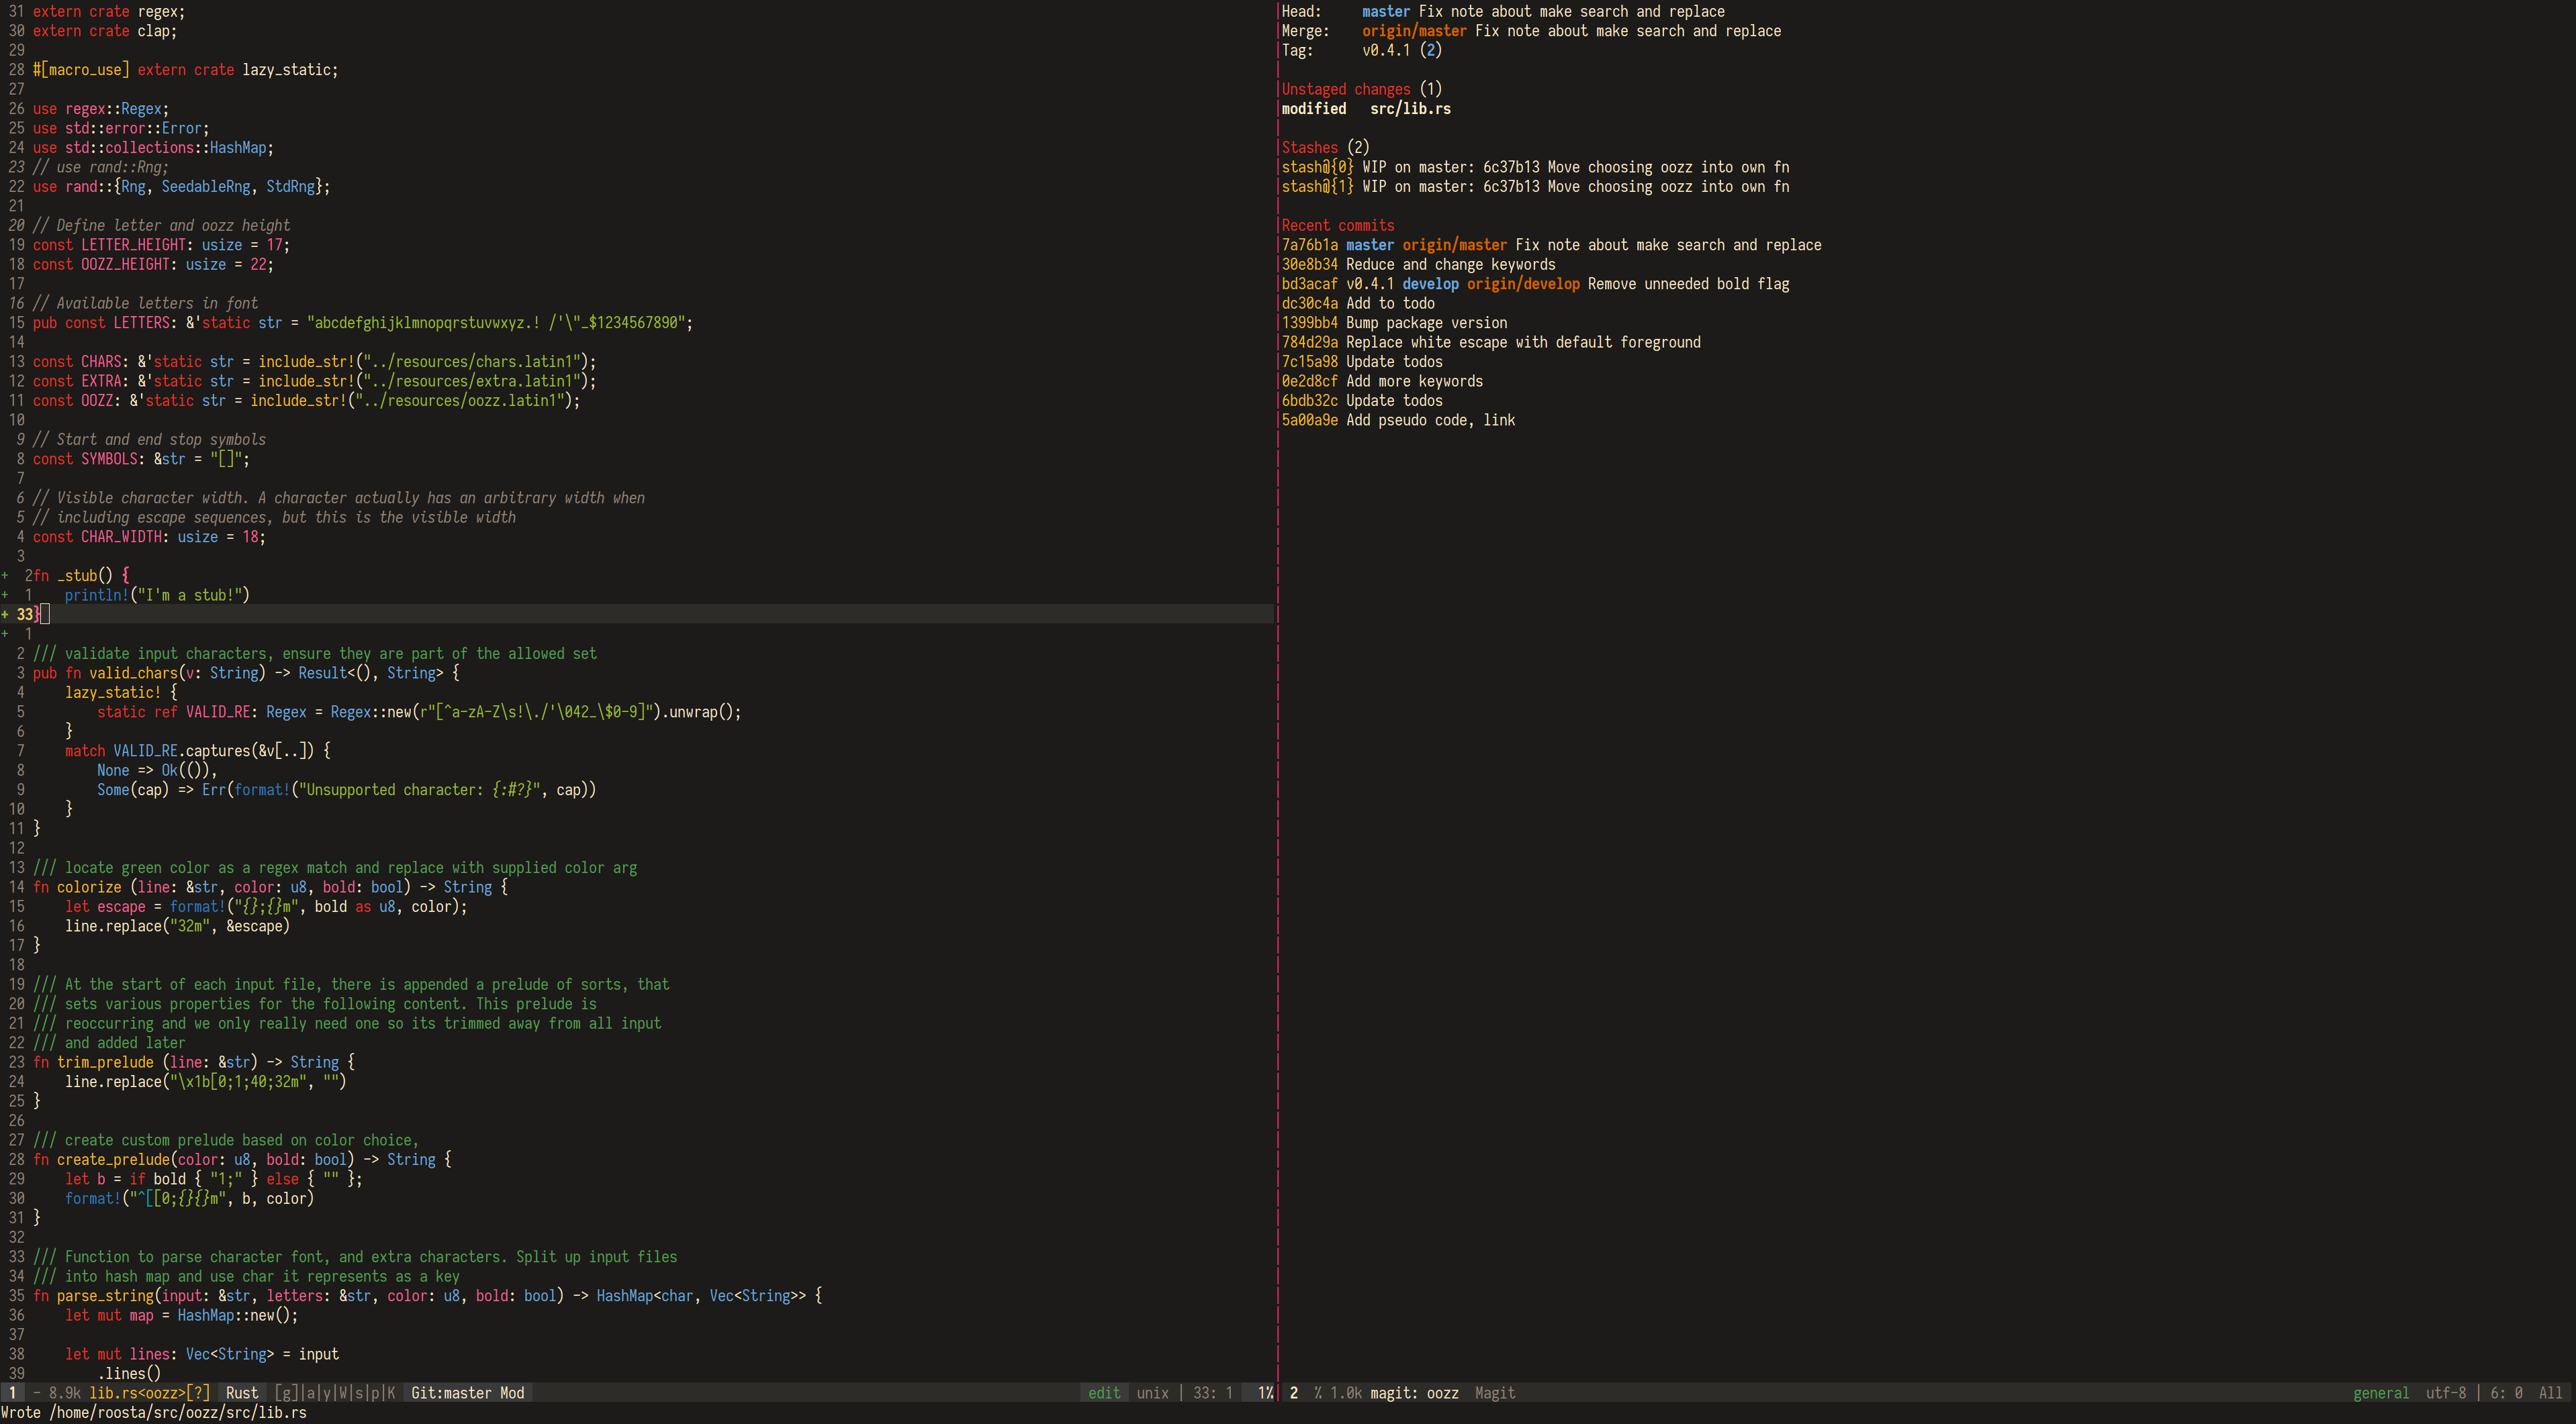2576x1424 pixels.
Task: Collapse the Stashes section heading
Action: [x=1309, y=147]
